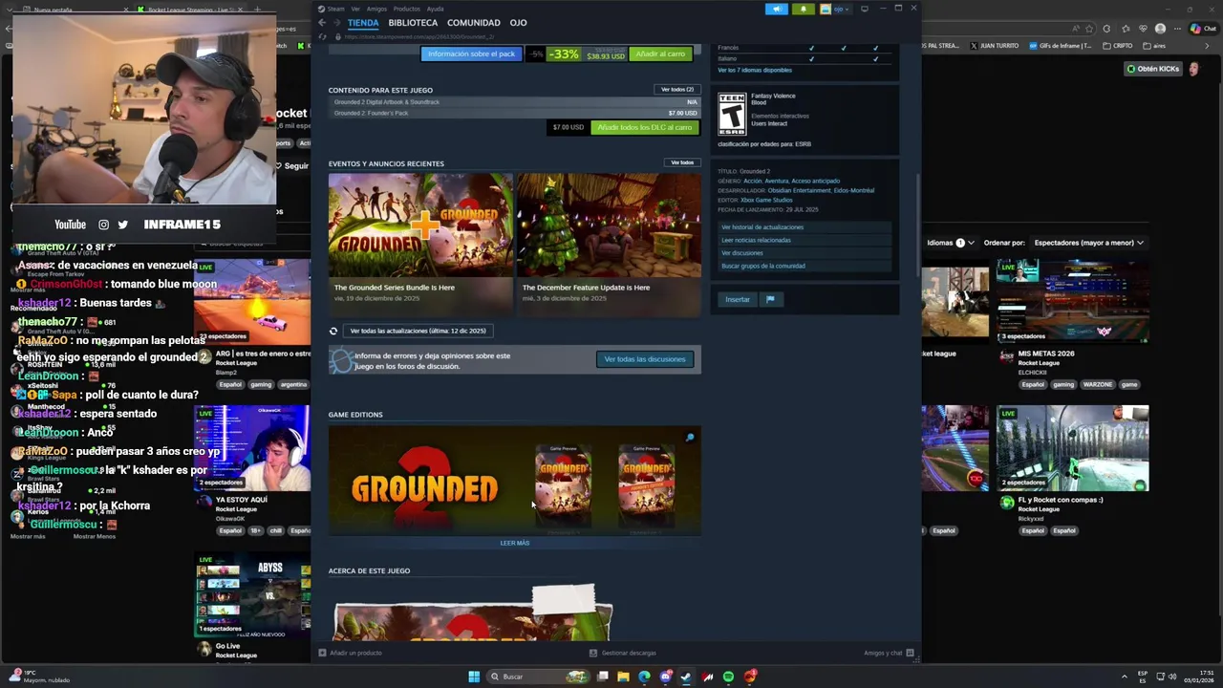Click Ver los 7 idiomas disponibles link
This screenshot has width=1223, height=688.
click(x=755, y=70)
